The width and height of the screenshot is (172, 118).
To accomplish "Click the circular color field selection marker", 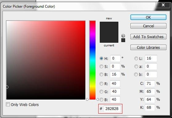I will point(7,87).
